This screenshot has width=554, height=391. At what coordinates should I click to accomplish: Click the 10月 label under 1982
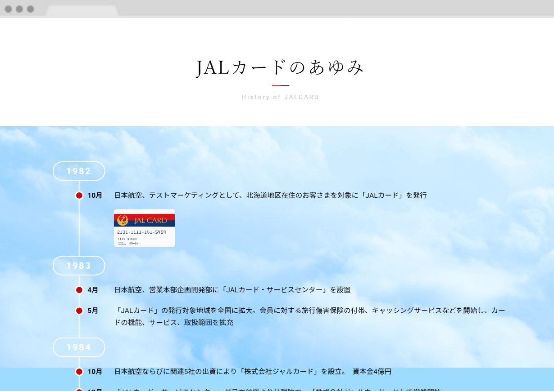point(95,195)
